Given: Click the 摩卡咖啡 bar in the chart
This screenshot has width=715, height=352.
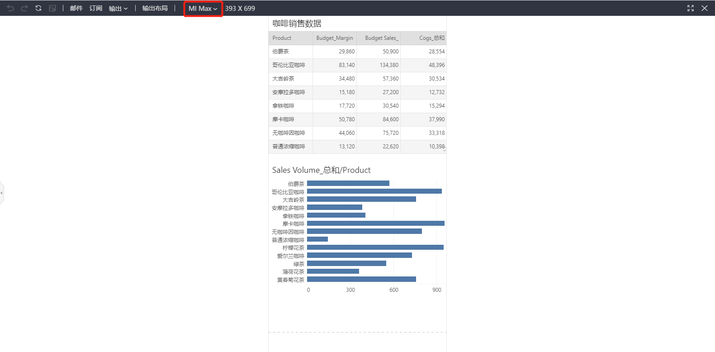Looking at the screenshot, I should click(376, 223).
